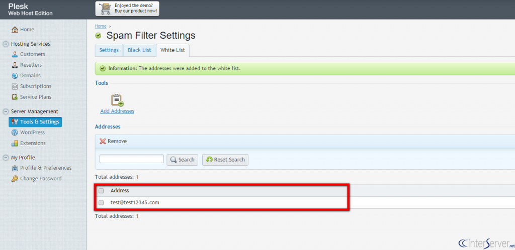Click the Extensions blocks icon

[x=15, y=143]
